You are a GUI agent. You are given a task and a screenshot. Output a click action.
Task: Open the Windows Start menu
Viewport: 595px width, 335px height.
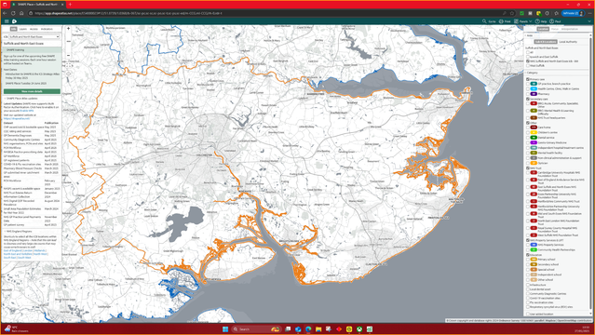(225, 328)
